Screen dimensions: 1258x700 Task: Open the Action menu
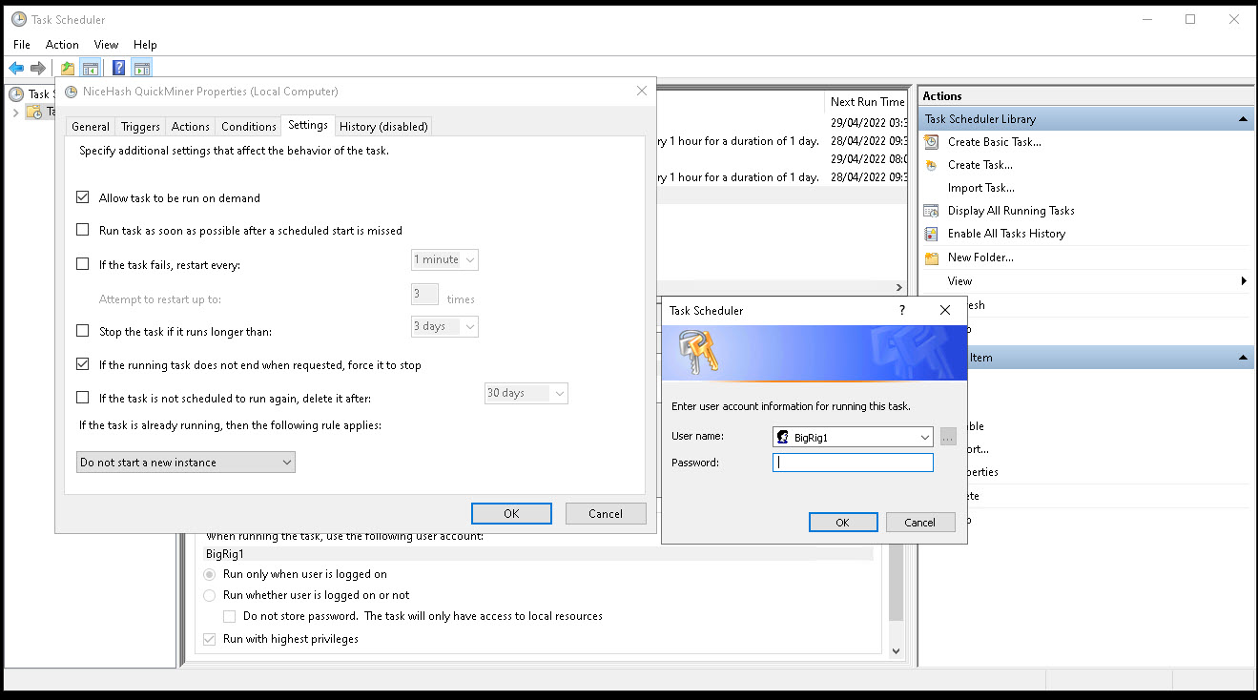(62, 44)
